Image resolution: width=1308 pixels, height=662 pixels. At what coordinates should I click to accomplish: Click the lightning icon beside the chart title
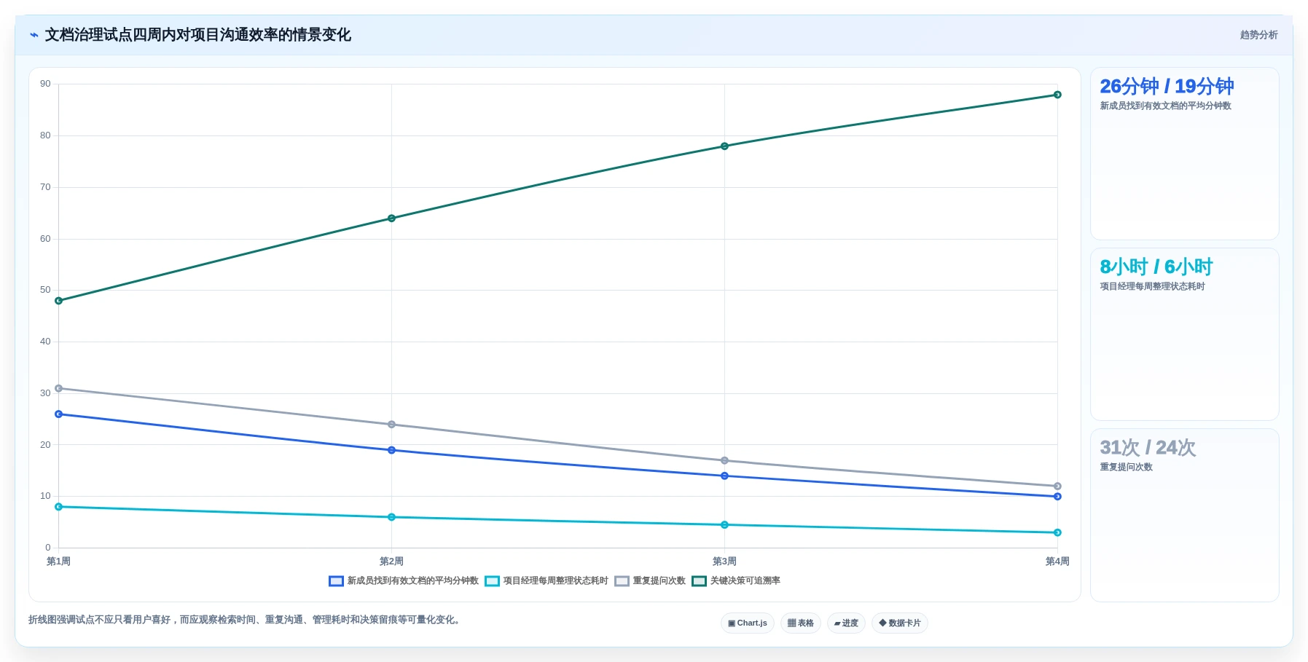[34, 35]
